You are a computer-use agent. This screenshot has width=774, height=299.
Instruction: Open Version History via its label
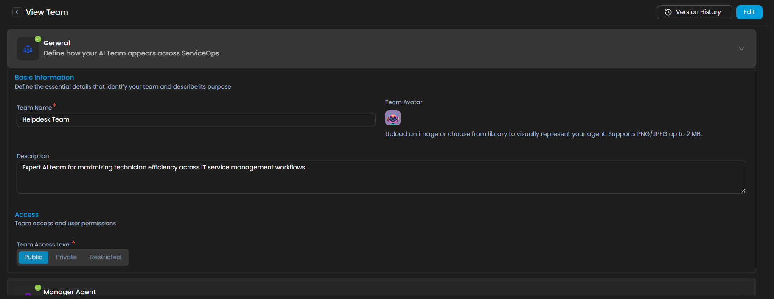(x=698, y=12)
